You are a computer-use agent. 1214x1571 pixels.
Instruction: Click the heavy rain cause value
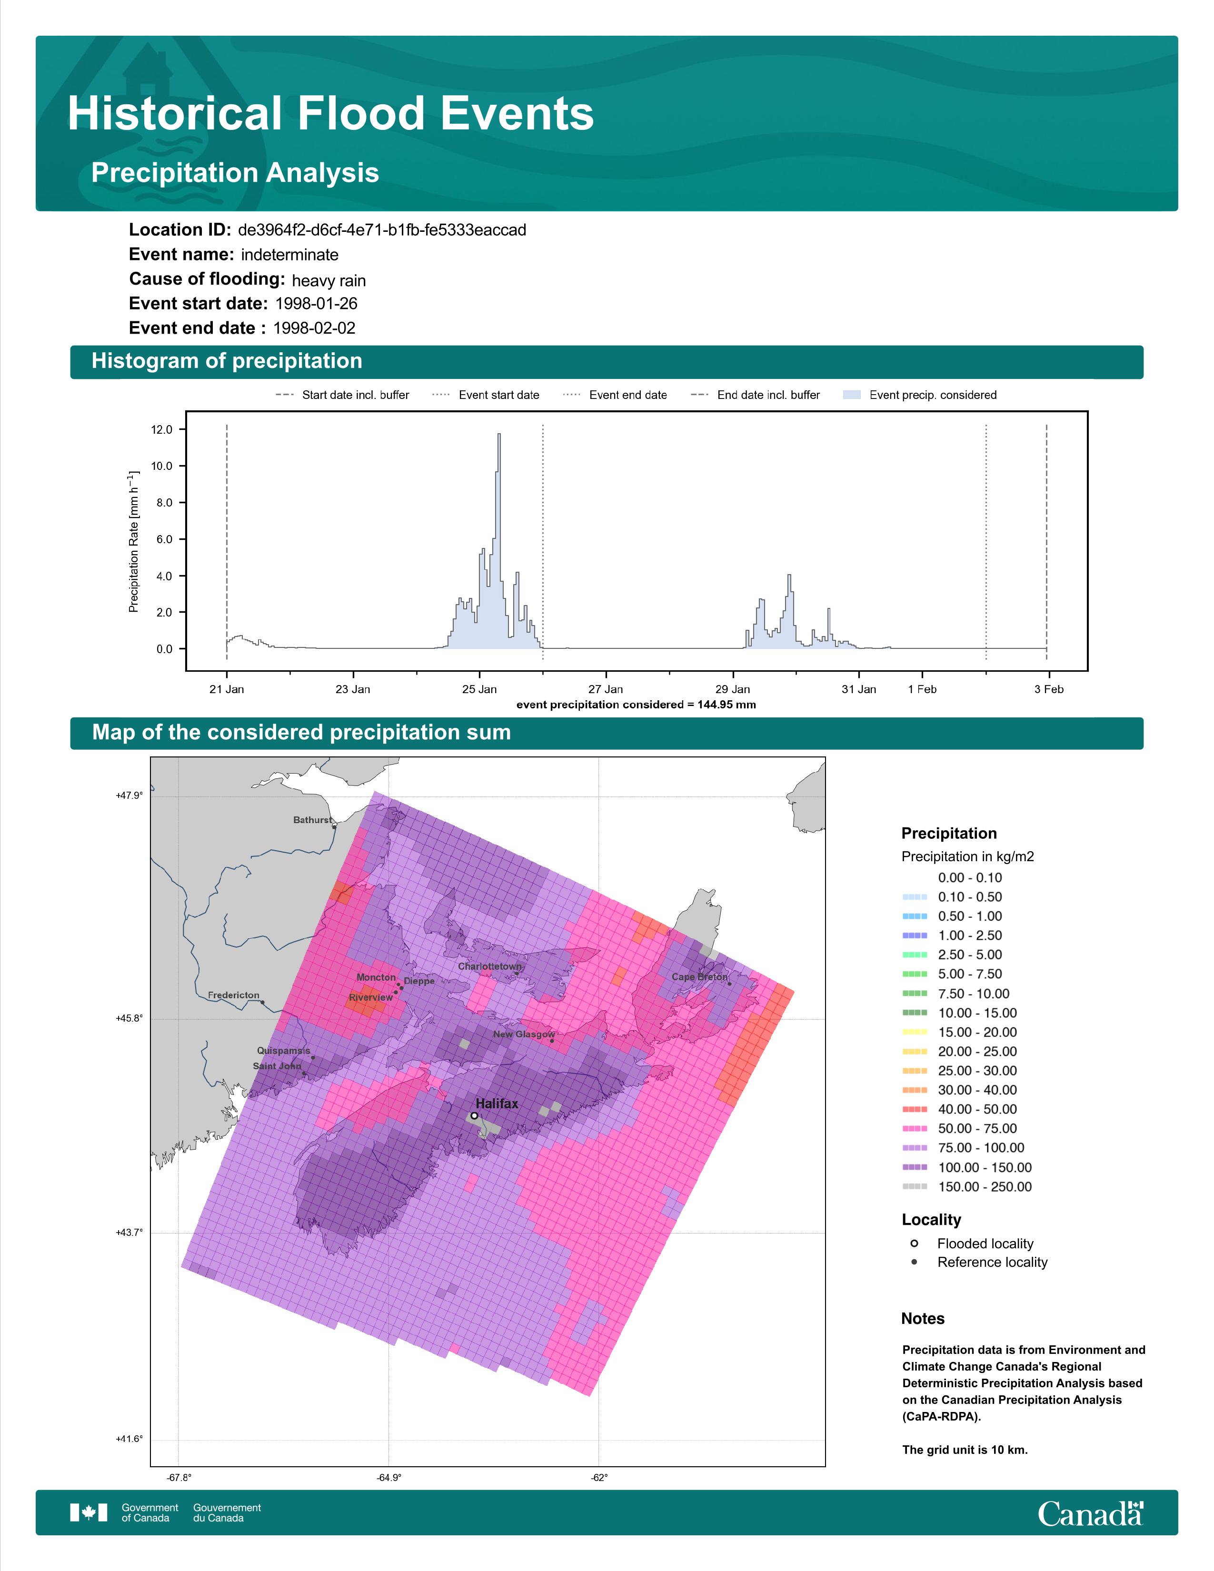[328, 280]
